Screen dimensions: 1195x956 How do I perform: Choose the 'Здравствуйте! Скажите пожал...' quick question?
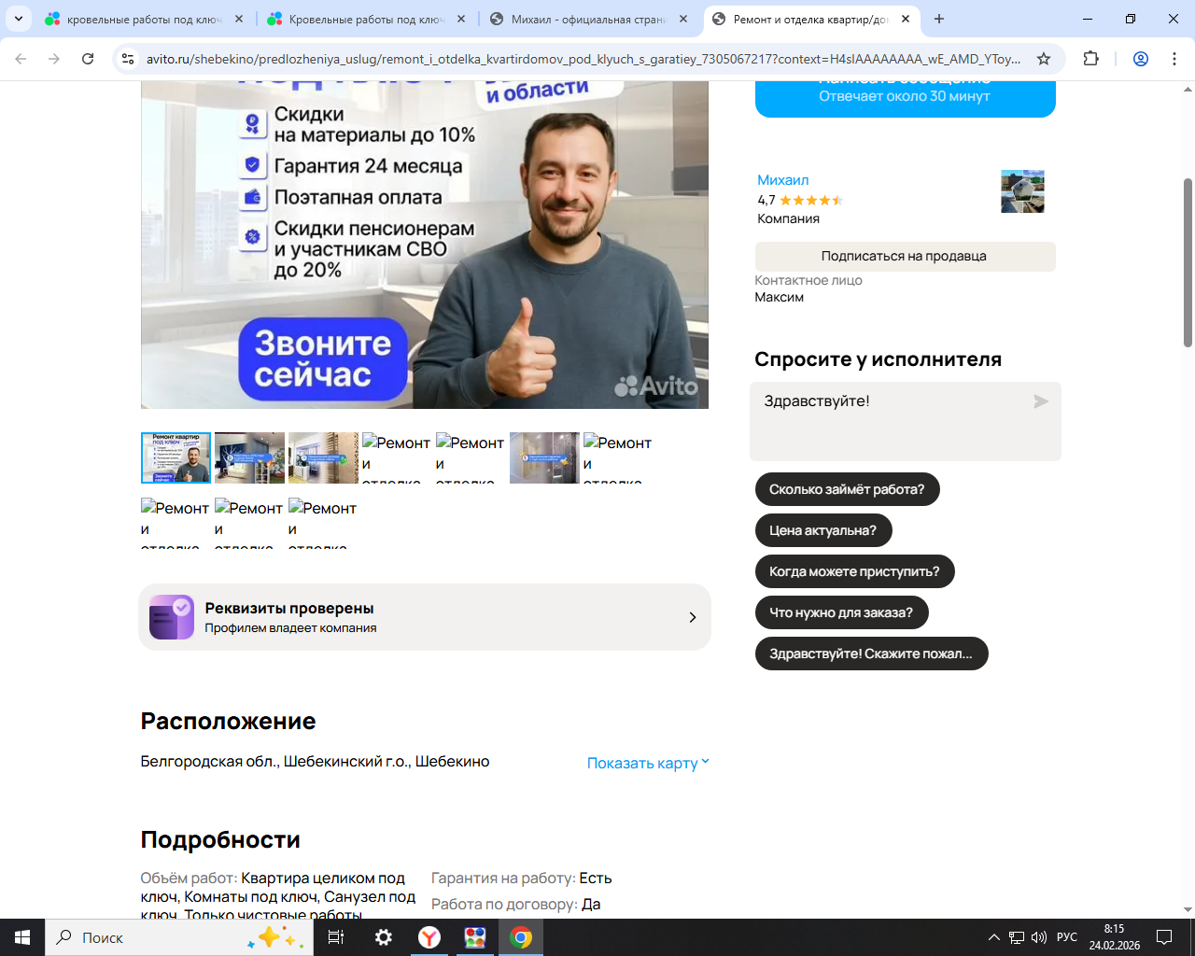871,654
